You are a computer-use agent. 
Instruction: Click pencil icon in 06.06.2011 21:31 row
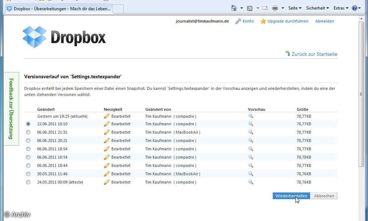[106, 132]
